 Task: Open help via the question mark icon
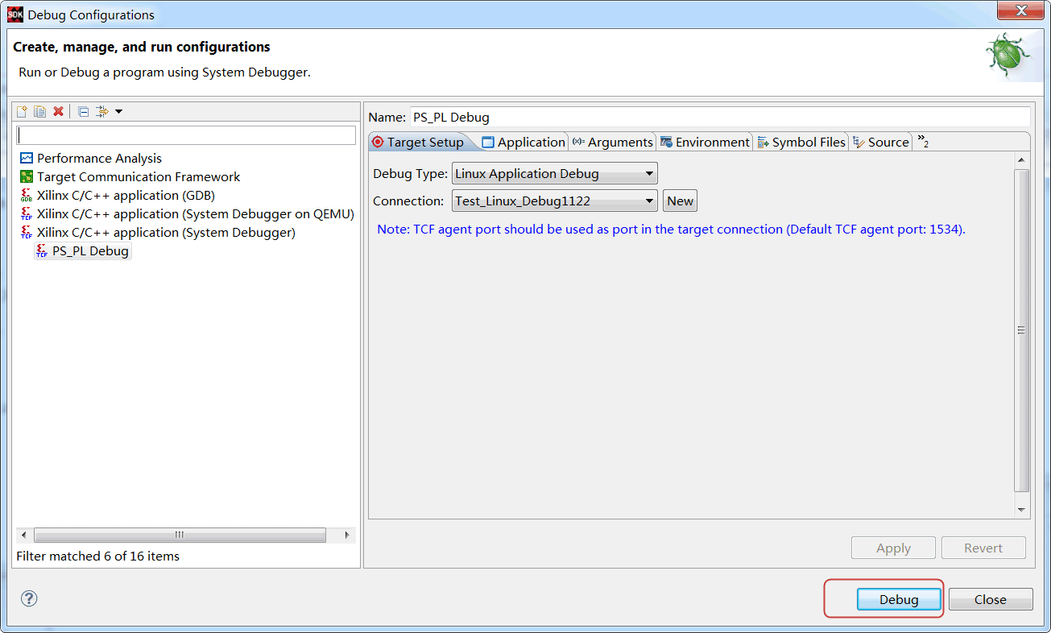[x=29, y=598]
